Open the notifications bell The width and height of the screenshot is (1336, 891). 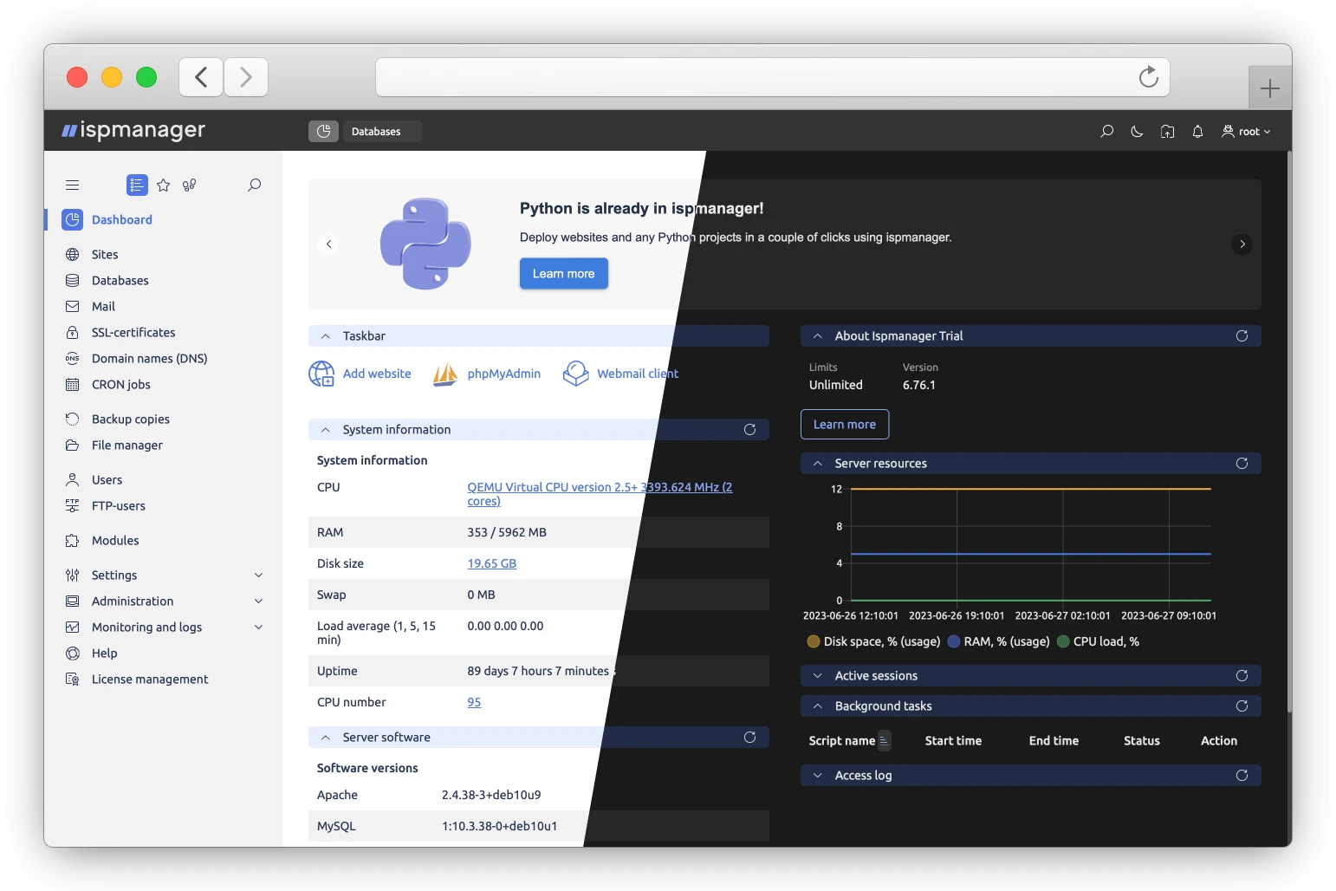pyautogui.click(x=1197, y=131)
